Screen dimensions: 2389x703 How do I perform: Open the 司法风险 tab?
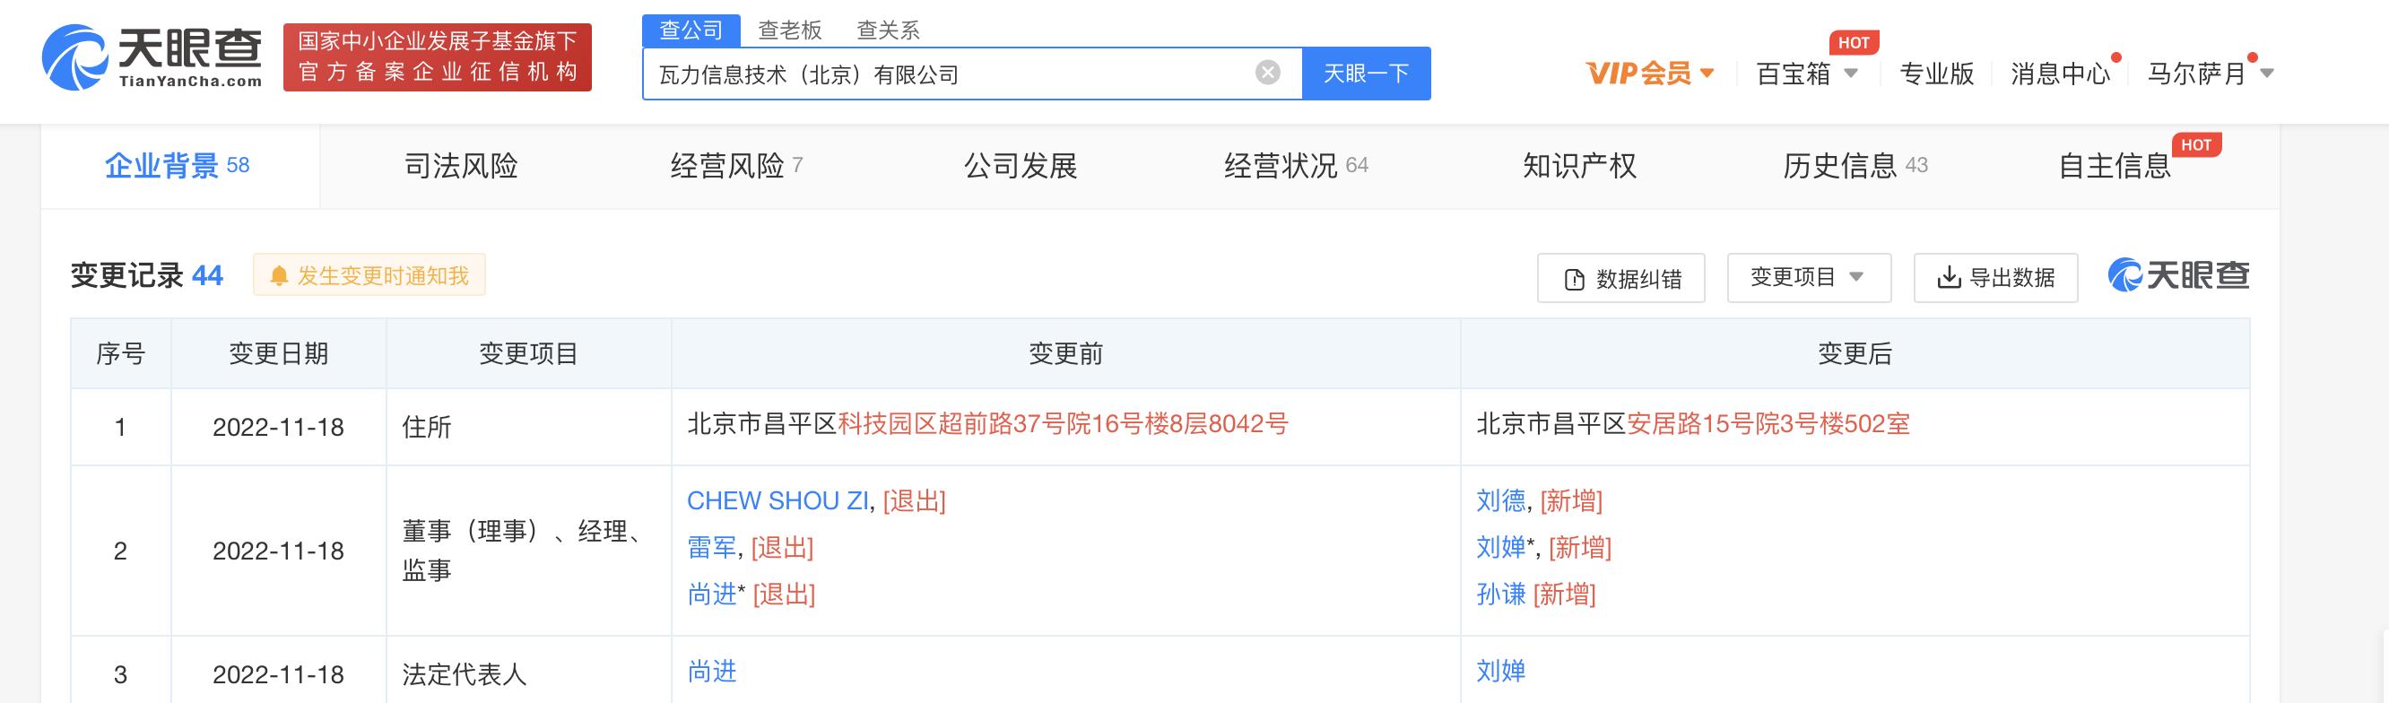(x=461, y=166)
